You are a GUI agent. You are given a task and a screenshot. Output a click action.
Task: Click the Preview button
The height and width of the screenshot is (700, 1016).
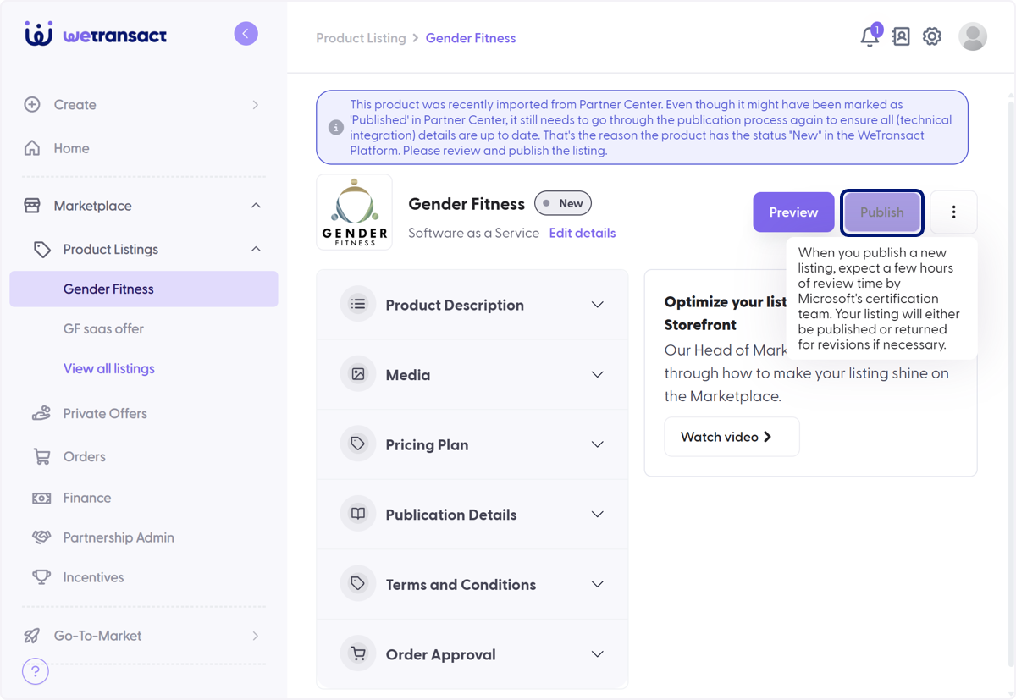click(793, 212)
